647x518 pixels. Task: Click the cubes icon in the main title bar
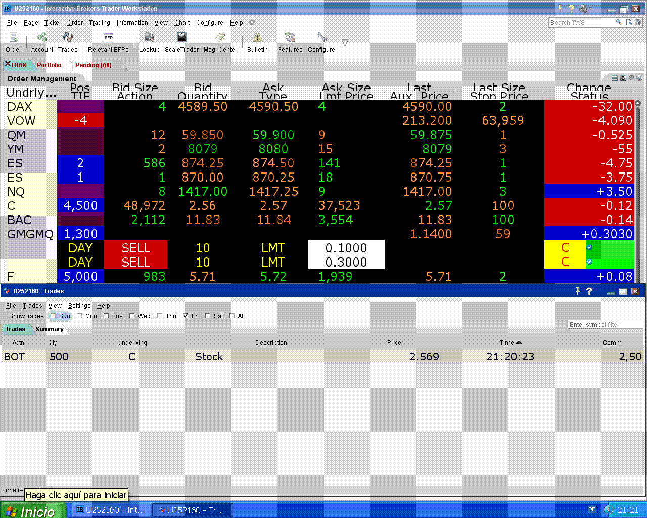click(584, 9)
